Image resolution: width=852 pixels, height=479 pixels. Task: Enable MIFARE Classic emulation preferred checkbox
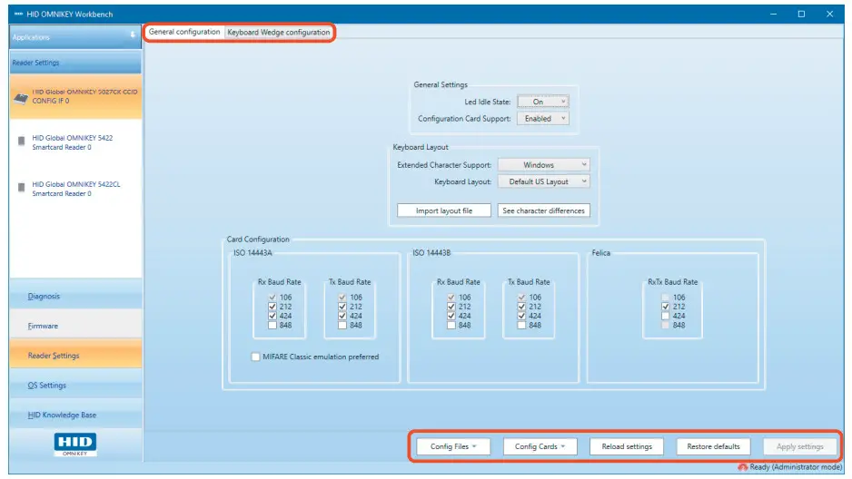pyautogui.click(x=256, y=357)
